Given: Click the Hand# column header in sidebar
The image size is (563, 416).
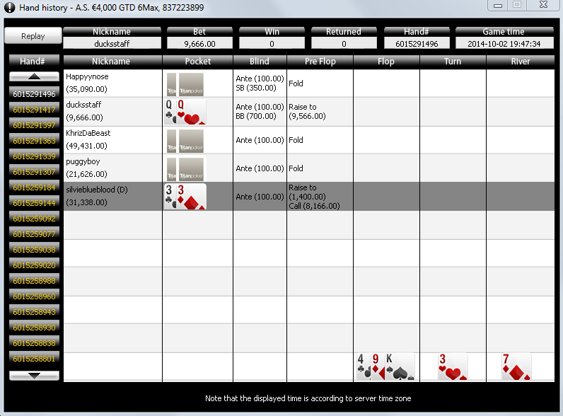Looking at the screenshot, I should 34,62.
